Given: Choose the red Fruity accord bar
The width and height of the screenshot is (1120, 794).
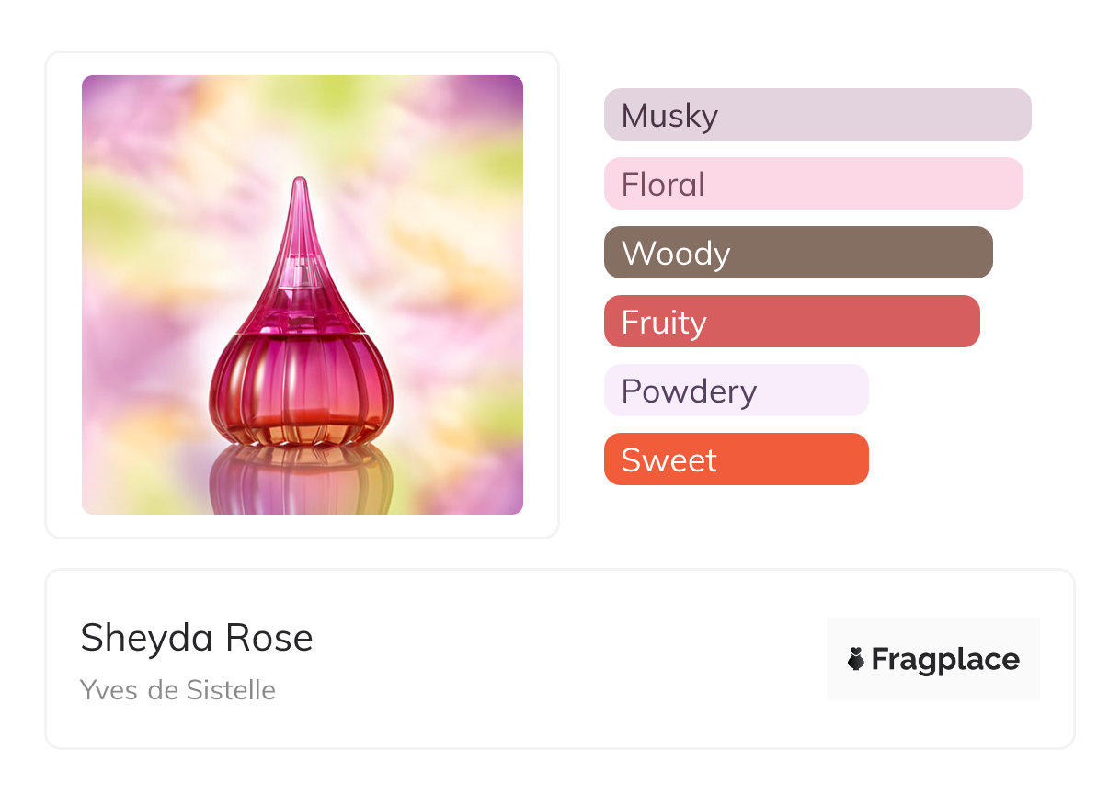Looking at the screenshot, I should click(792, 322).
